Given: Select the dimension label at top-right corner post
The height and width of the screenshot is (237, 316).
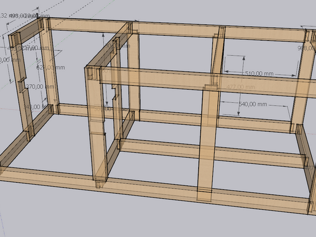Looking at the screenshot, I should (307, 48).
